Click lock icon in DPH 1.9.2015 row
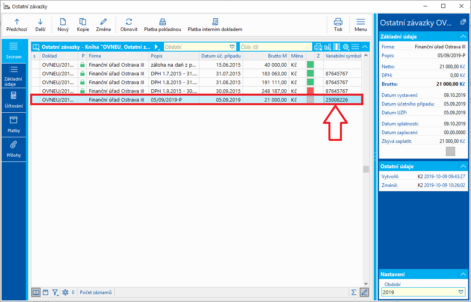 click(82, 90)
